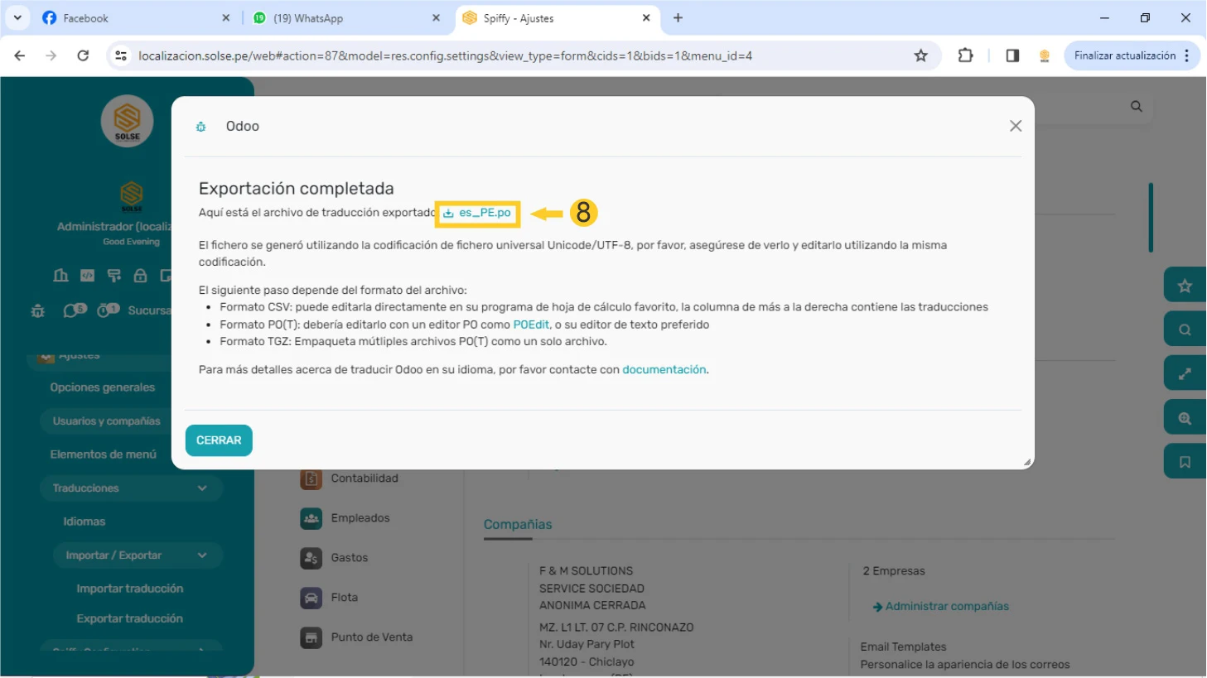The image size is (1207, 678).
Task: Open the documentación link
Action: point(664,369)
